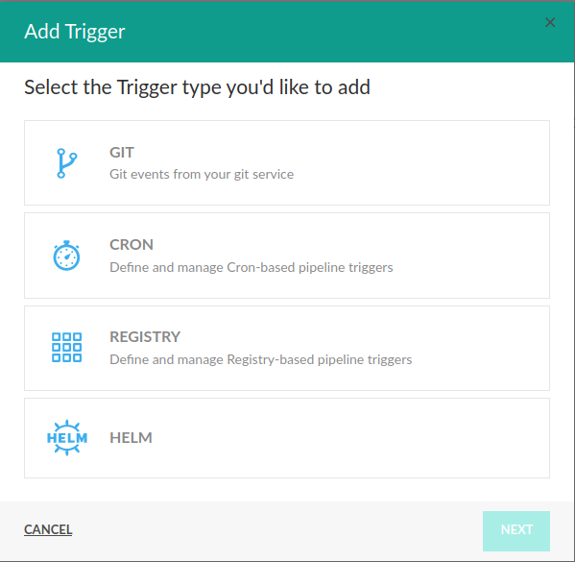Click the NEXT button
The width and height of the screenshot is (575, 562).
pos(516,531)
